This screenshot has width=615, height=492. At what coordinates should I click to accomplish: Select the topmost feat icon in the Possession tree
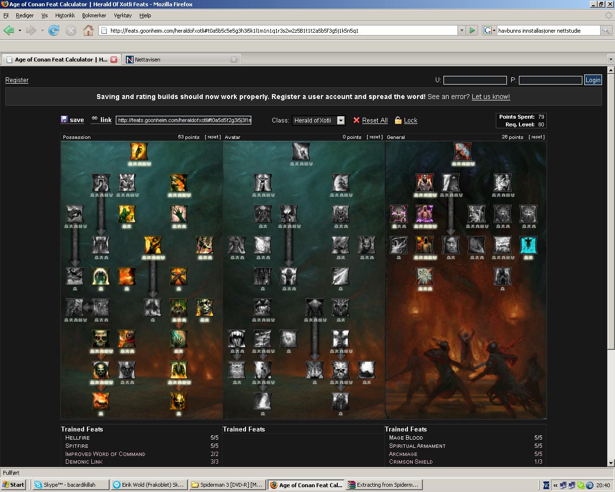pyautogui.click(x=139, y=151)
